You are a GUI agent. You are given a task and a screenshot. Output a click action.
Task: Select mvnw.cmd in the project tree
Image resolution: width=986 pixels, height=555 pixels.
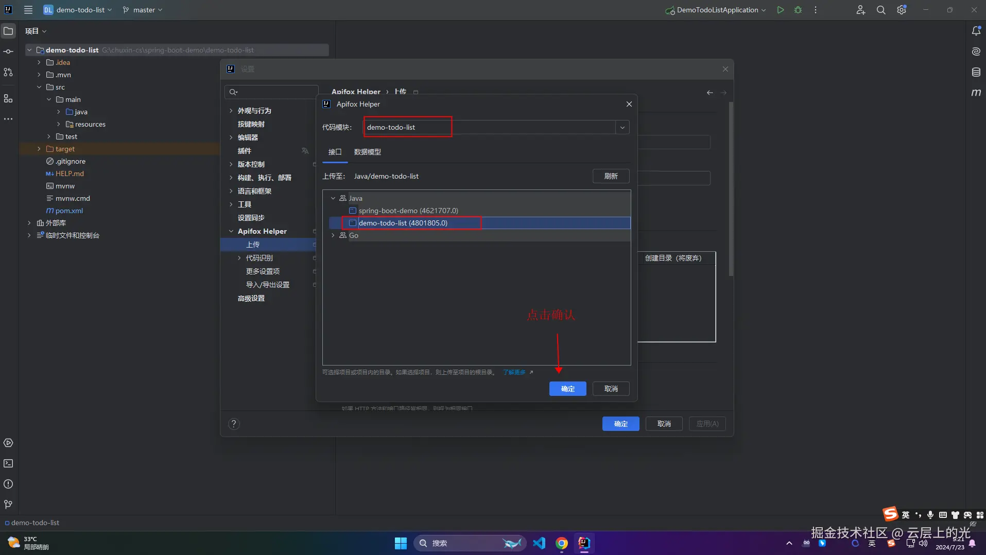(x=73, y=198)
